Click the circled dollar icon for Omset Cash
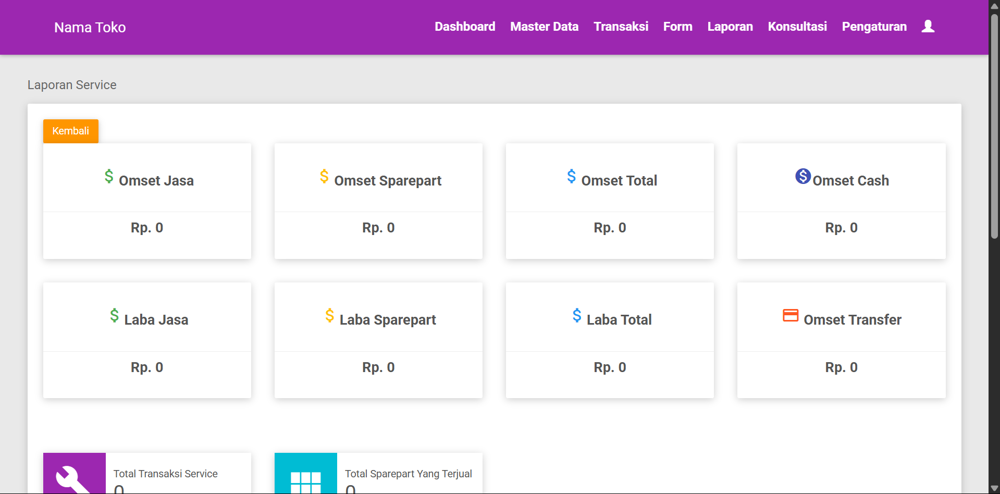The height and width of the screenshot is (494, 1000). coord(803,177)
